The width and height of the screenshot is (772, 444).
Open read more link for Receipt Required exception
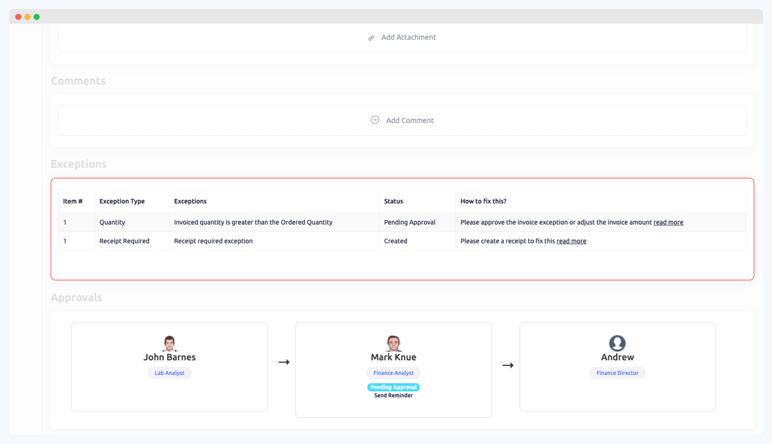click(571, 241)
